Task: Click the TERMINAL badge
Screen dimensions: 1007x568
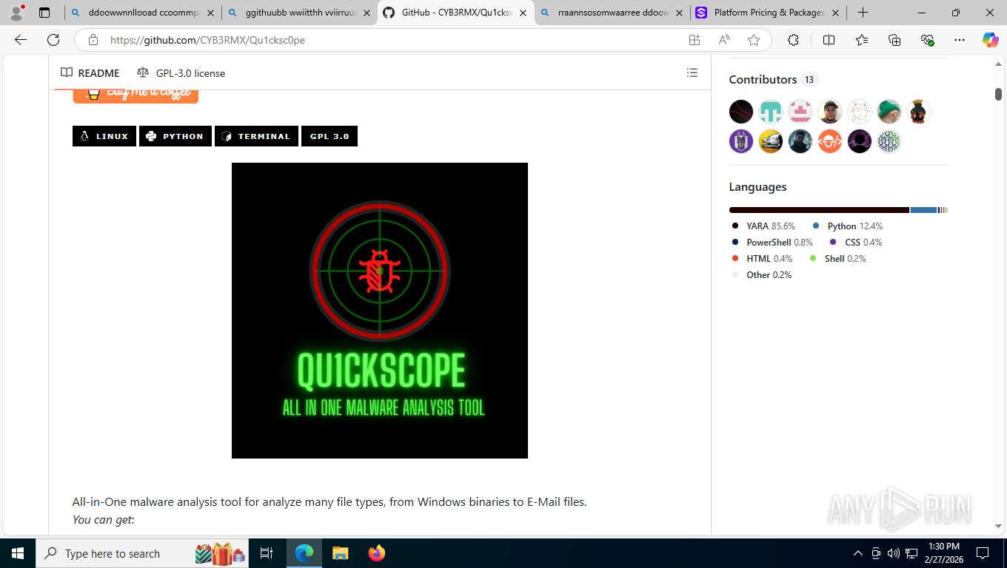Action: (256, 136)
